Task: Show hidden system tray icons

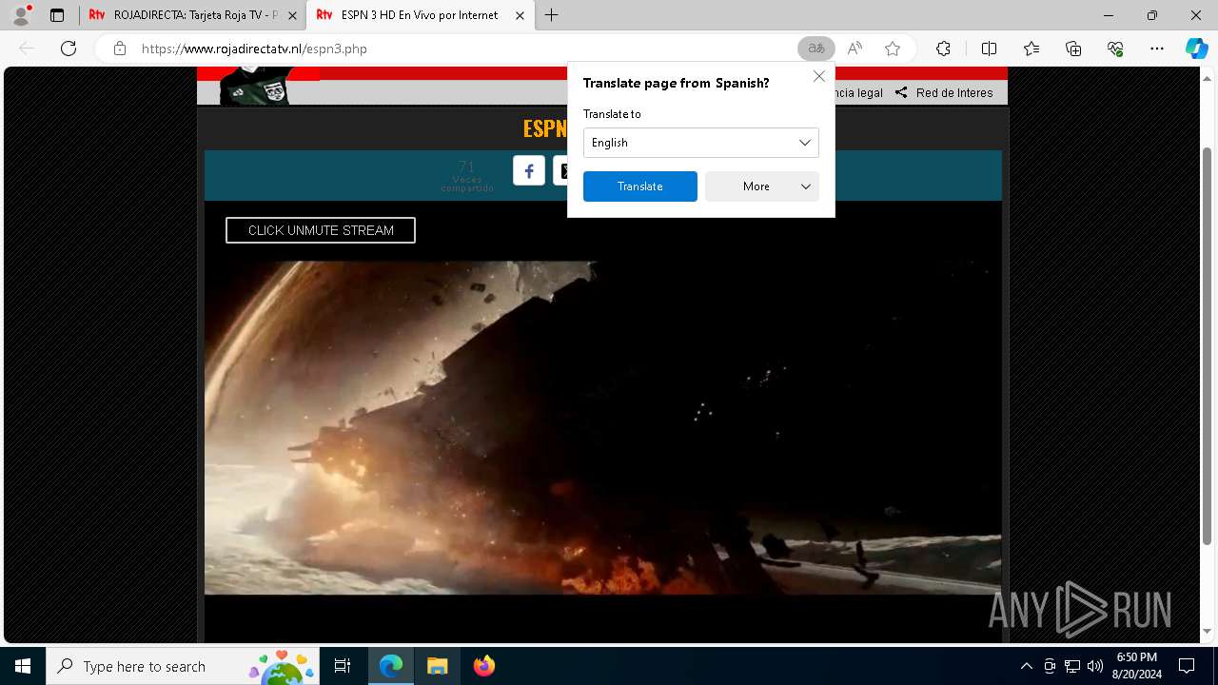Action: 1026,666
